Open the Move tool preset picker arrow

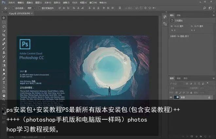pyautogui.click(x=9, y=9)
